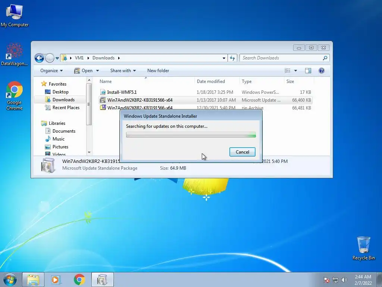Viewport: 382px width, 287px height.
Task: Click the VM1 breadcrumb in address bar
Action: click(x=79, y=58)
